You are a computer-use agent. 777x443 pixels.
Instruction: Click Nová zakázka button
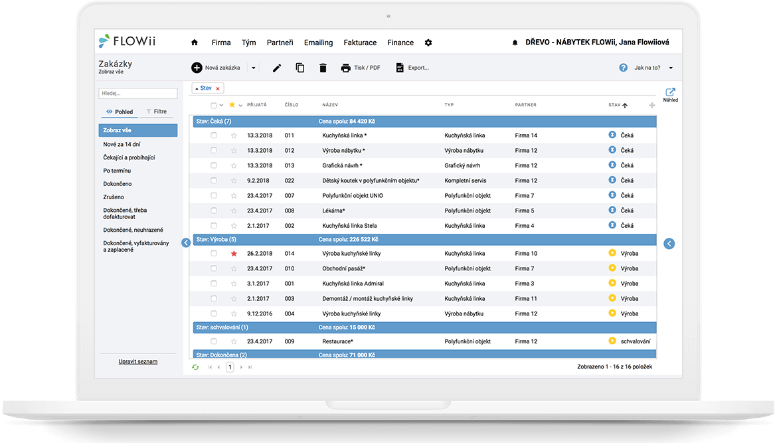point(216,68)
